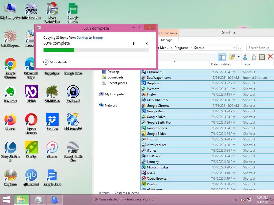
Task: Pause the copy operation
Action: pyautogui.click(x=134, y=44)
